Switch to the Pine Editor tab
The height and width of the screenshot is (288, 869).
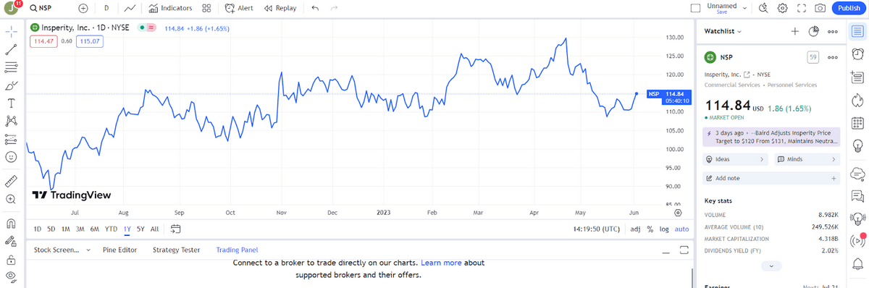[119, 270]
